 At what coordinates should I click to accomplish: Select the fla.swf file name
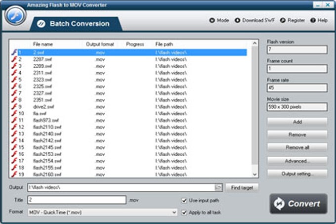point(40,113)
